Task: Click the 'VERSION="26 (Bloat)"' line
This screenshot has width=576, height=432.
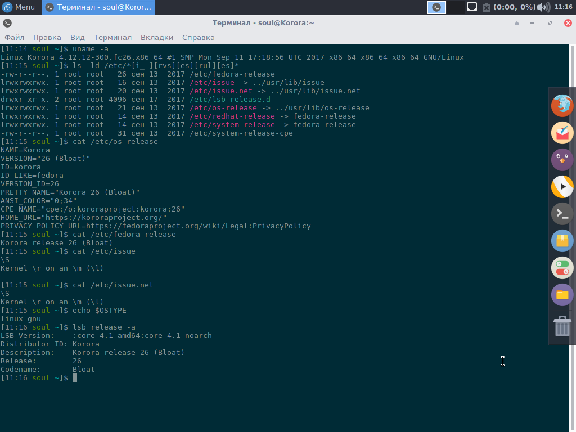Action: click(45, 159)
